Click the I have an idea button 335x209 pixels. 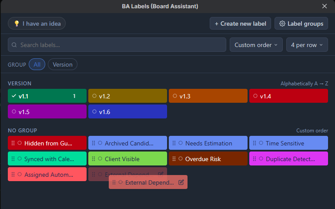[x=37, y=24]
